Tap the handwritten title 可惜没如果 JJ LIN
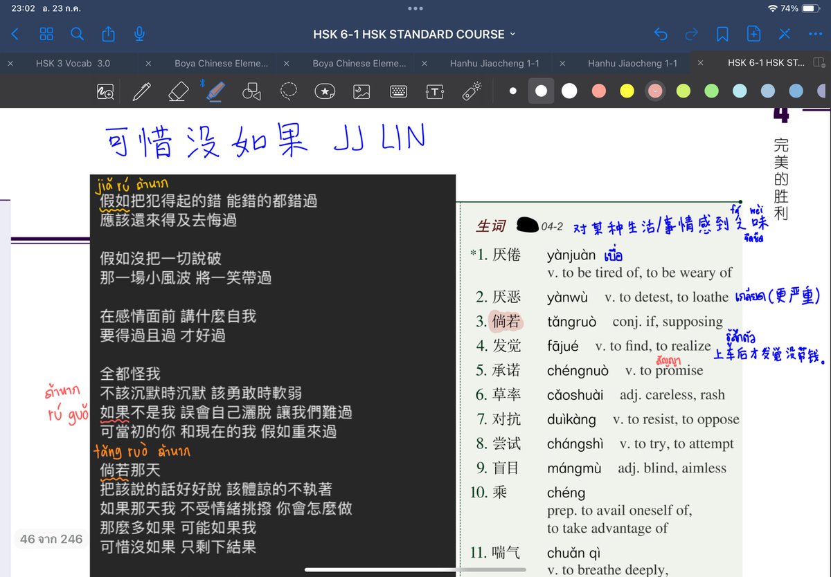831x577 pixels. (267, 140)
